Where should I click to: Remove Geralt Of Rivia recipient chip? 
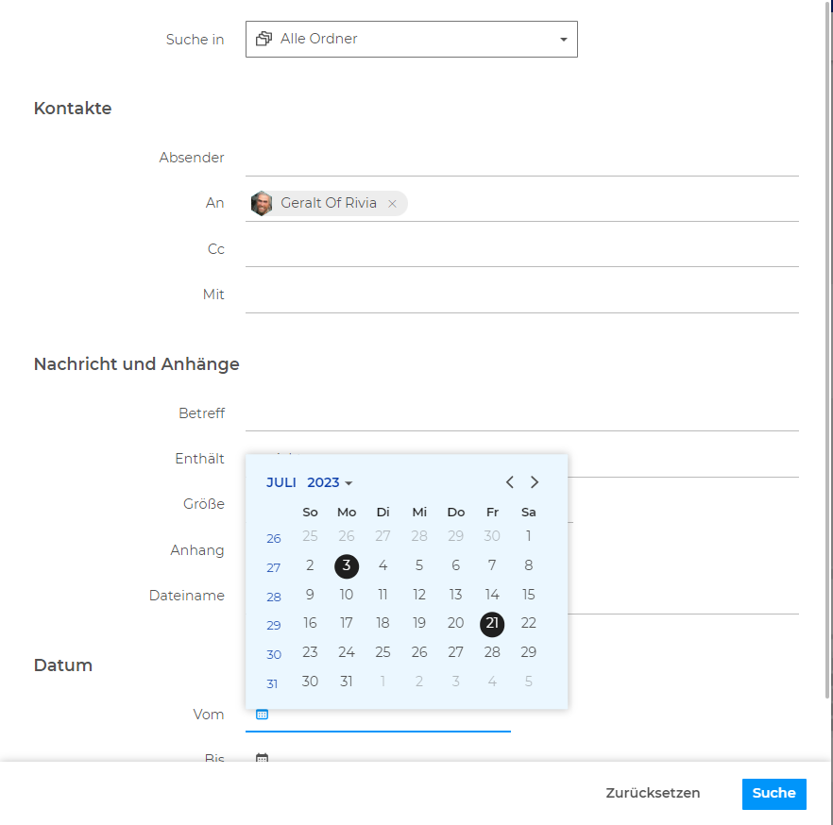[x=392, y=204]
